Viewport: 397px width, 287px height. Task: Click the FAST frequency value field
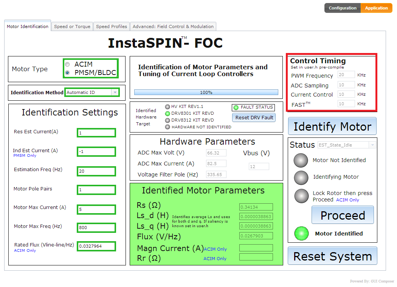[346, 104]
